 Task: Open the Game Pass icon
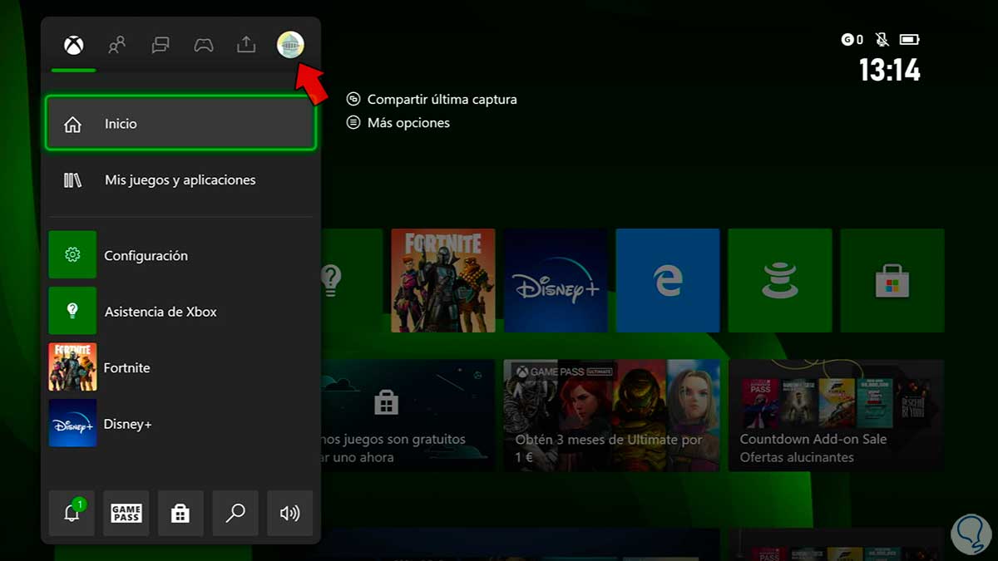(126, 513)
